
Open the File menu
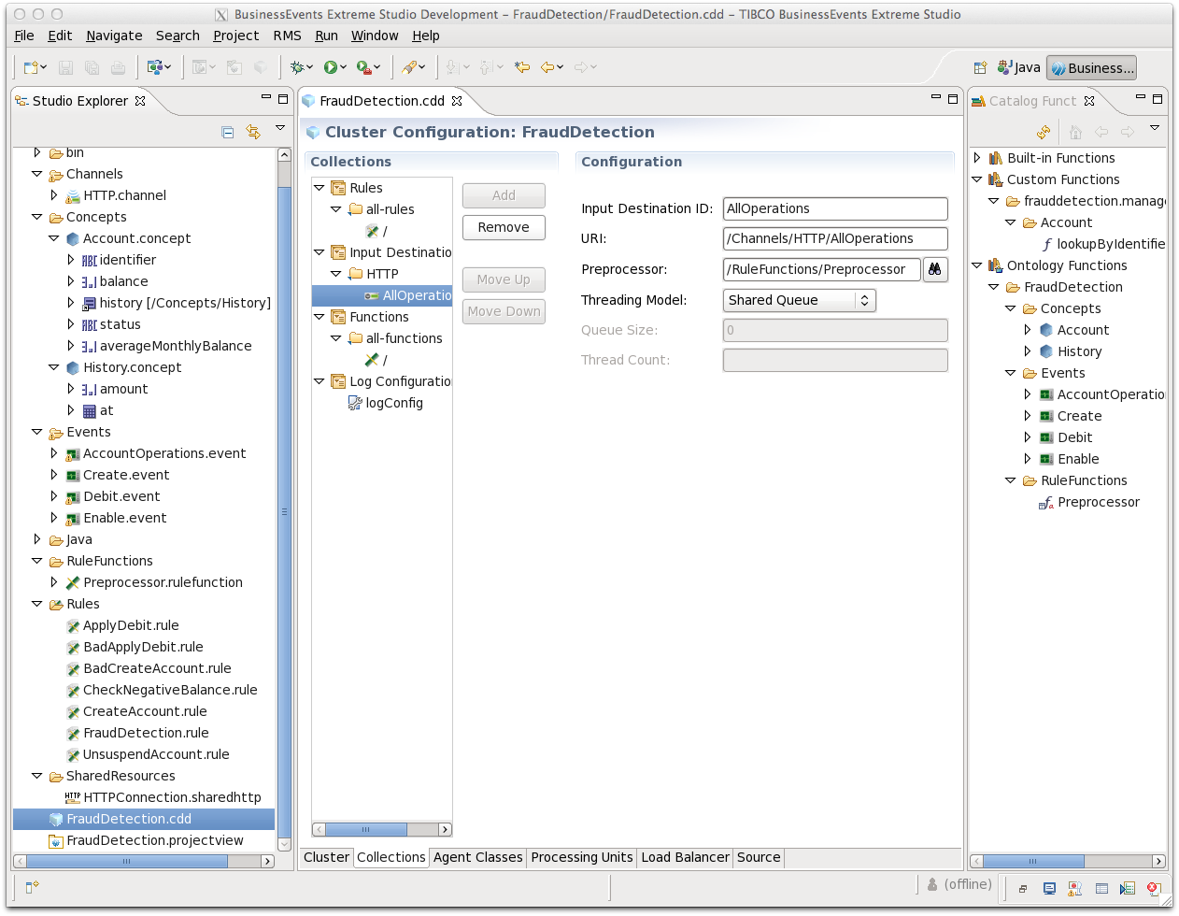pyautogui.click(x=24, y=36)
